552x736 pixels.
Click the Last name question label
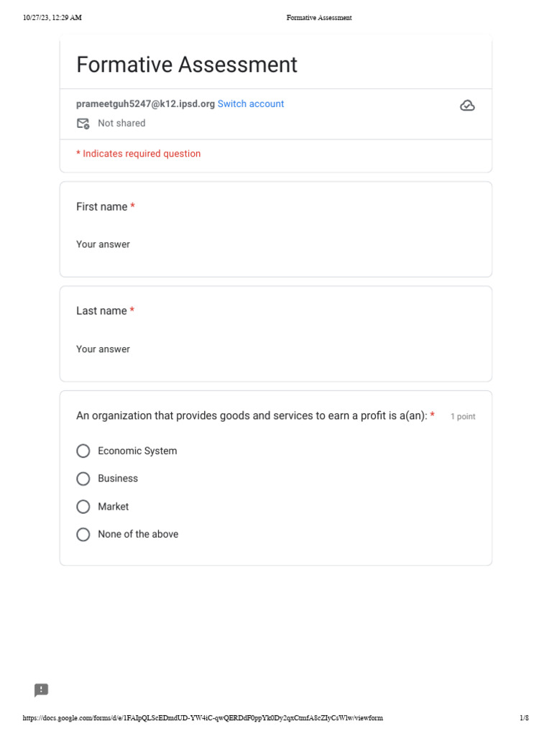point(101,310)
